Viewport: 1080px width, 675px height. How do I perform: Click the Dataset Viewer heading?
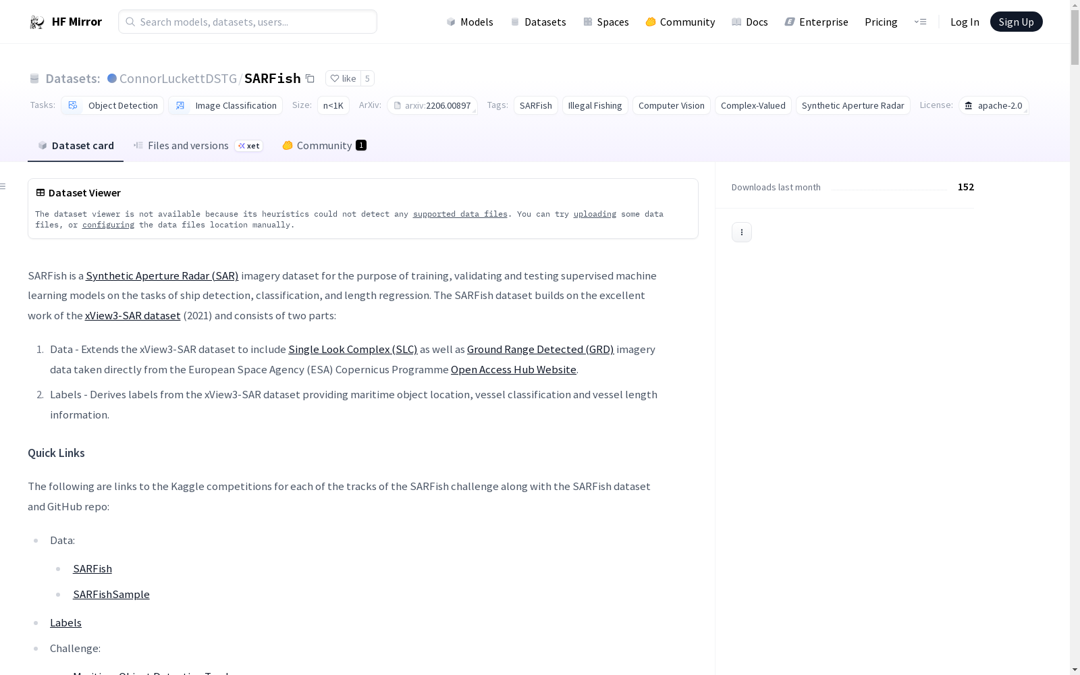point(84,192)
